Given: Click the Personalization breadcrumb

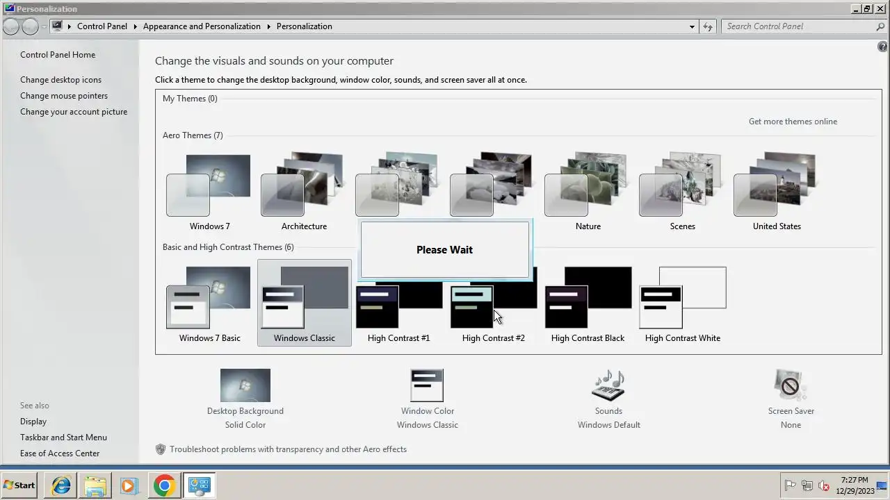Looking at the screenshot, I should point(304,26).
